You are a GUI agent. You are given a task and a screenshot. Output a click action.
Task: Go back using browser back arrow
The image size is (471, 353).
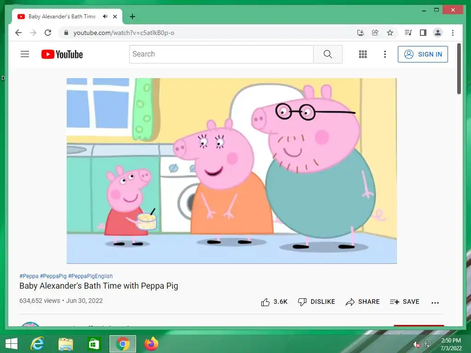[18, 33]
